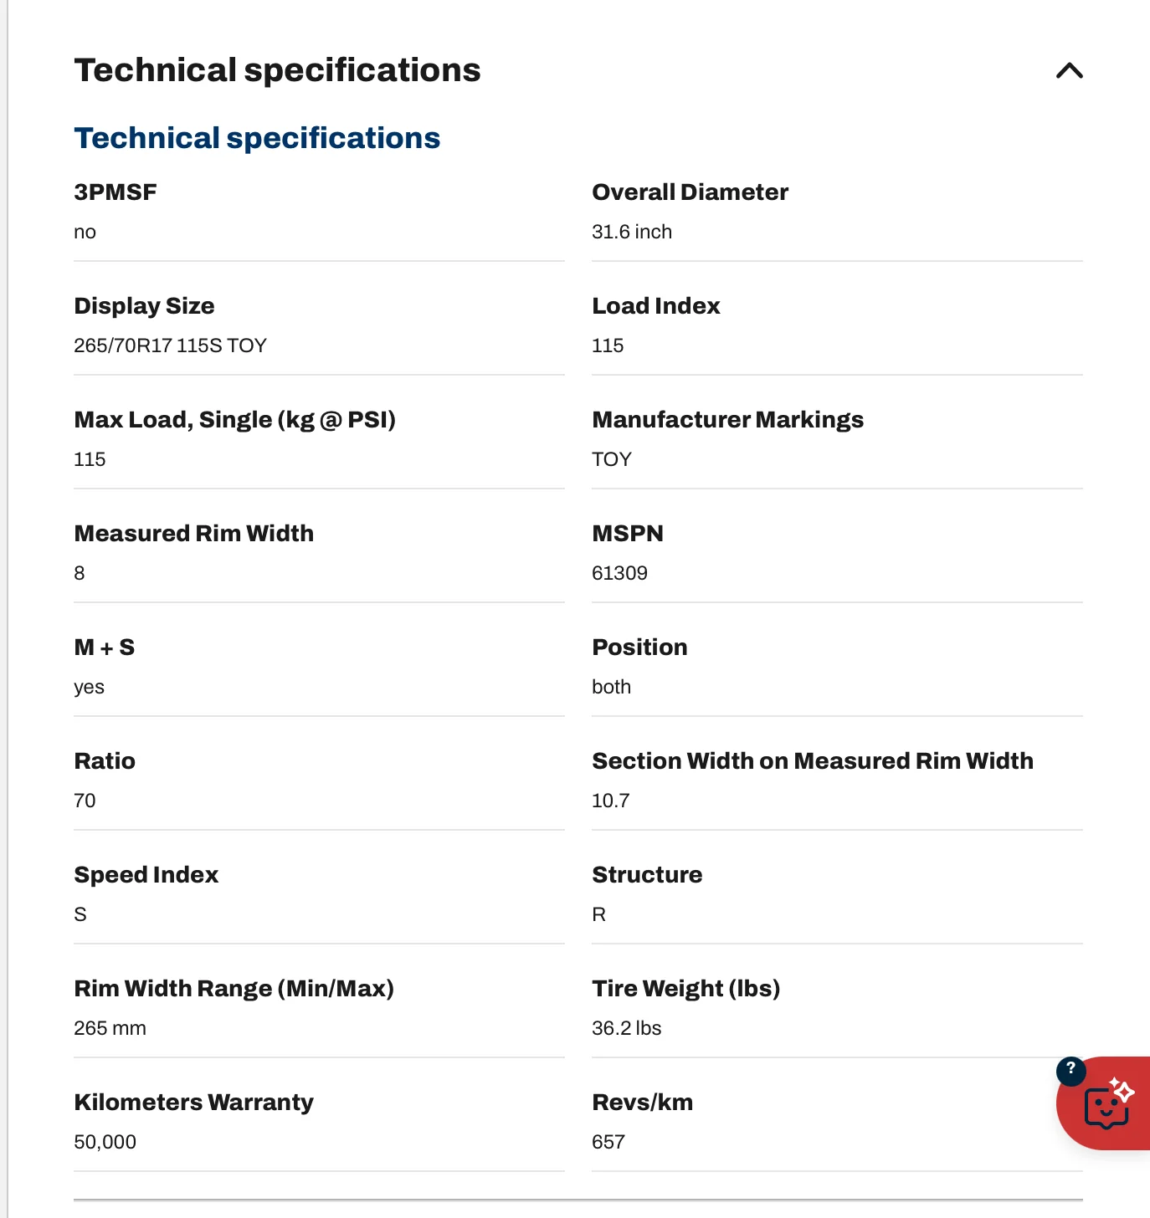Select the Display Size value 265/70R17 115S TOY
The height and width of the screenshot is (1218, 1150).
coord(170,345)
